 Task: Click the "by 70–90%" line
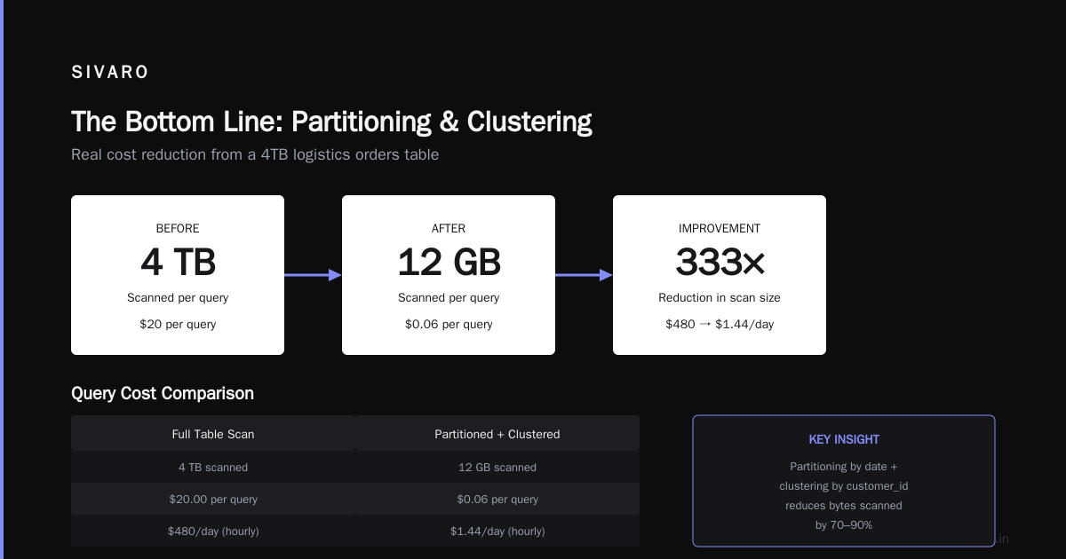pos(844,525)
